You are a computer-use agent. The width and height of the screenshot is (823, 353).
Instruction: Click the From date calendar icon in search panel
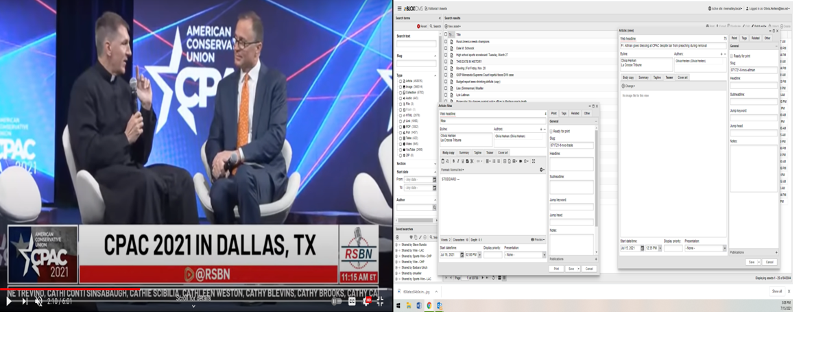click(x=434, y=180)
